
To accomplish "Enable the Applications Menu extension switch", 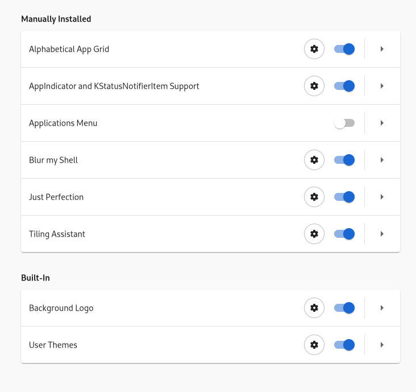I will click(344, 123).
